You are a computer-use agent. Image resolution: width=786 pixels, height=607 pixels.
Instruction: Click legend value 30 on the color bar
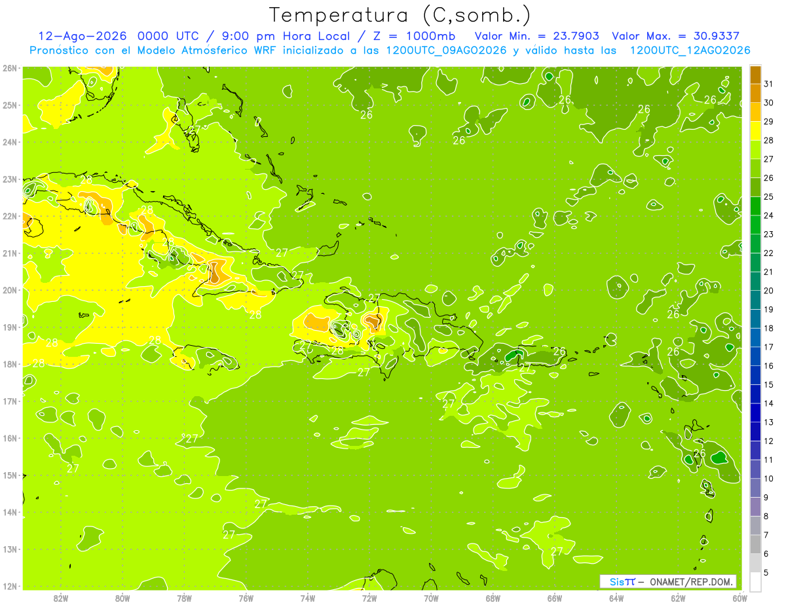(x=769, y=103)
